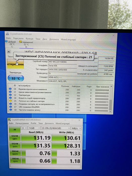
Task: Click the 131.19 sequential read result
Action: coord(36,138)
